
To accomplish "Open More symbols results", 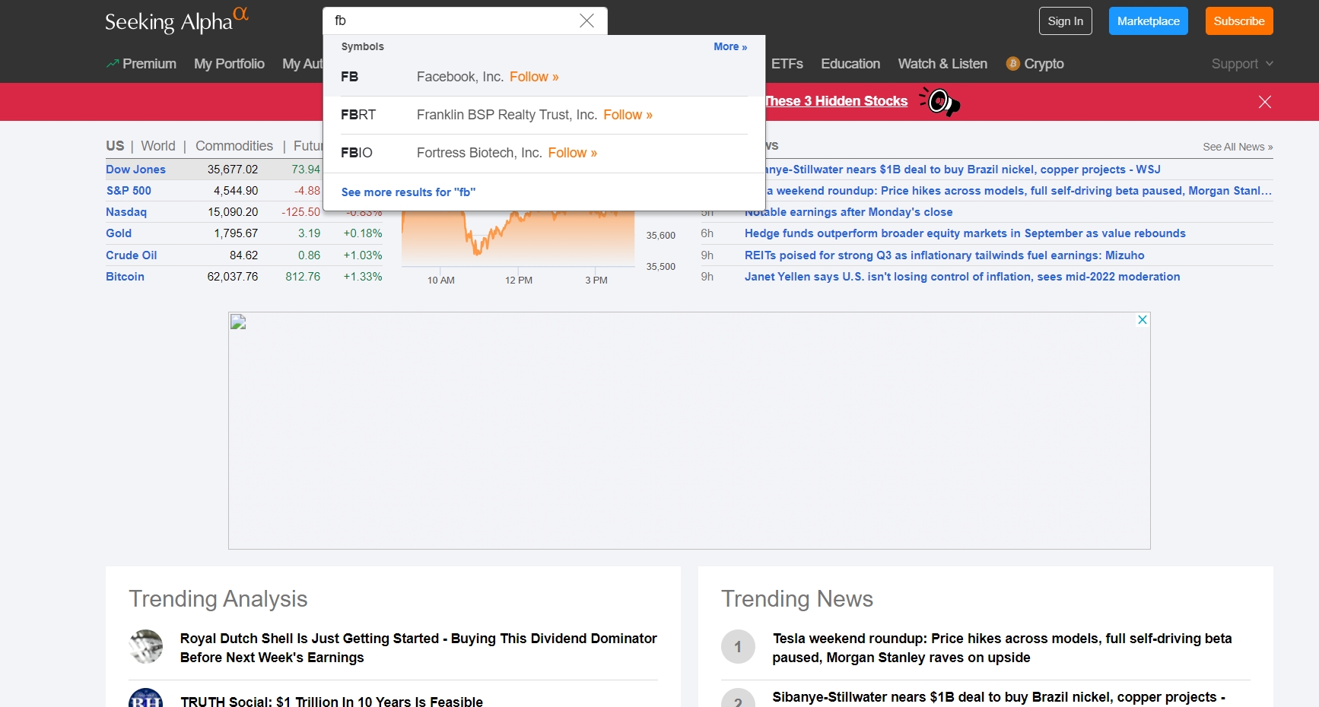I will point(730,46).
